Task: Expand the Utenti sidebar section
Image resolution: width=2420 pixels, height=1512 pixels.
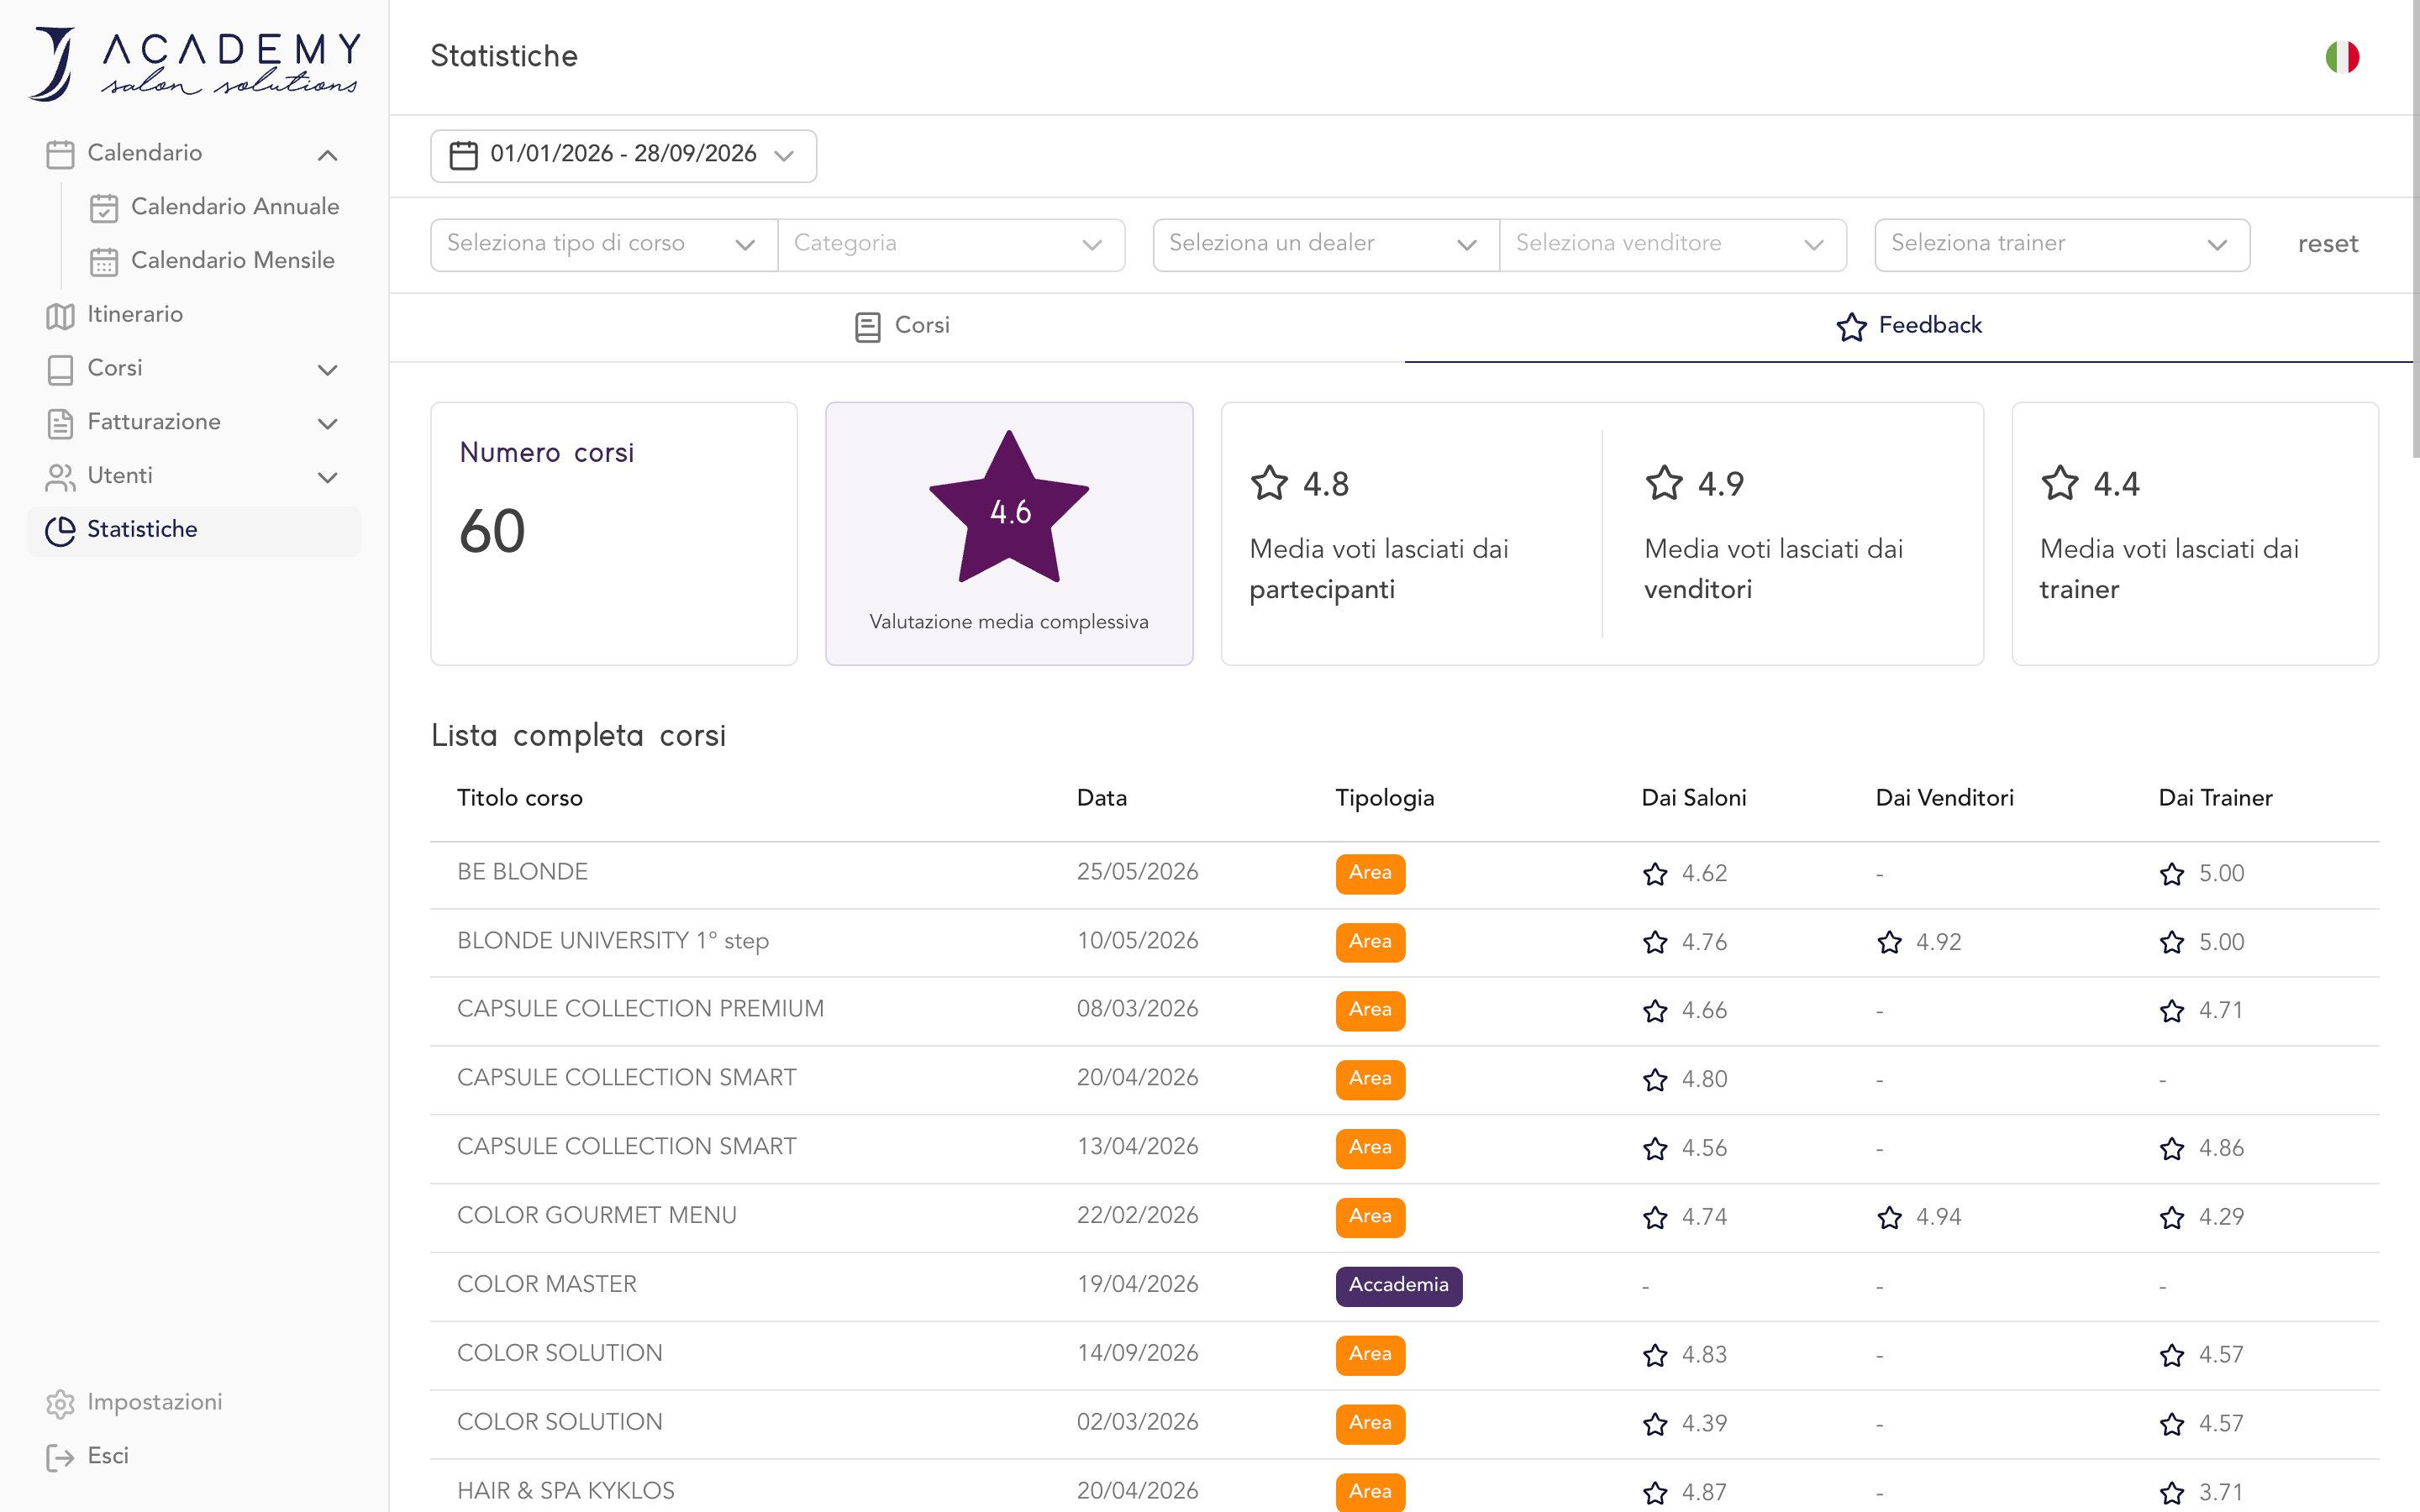Action: click(327, 478)
